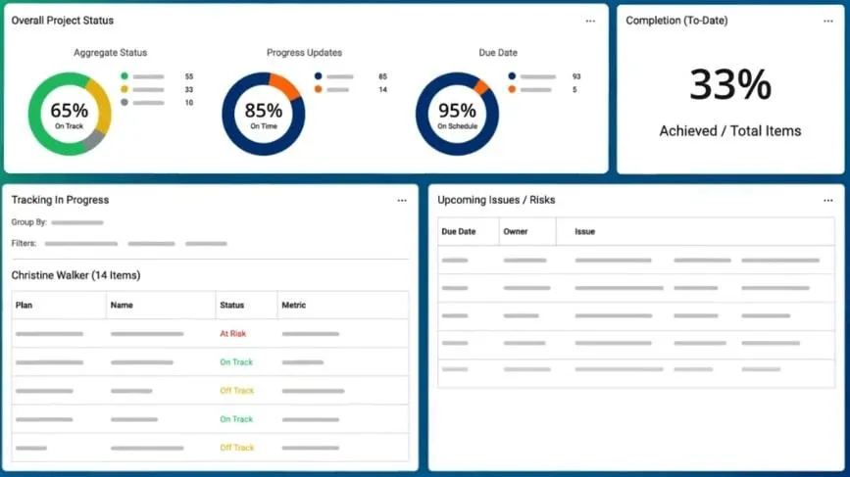This screenshot has height=477, width=850.
Task: Click the 85% On Time donut chart
Action: tap(264, 114)
